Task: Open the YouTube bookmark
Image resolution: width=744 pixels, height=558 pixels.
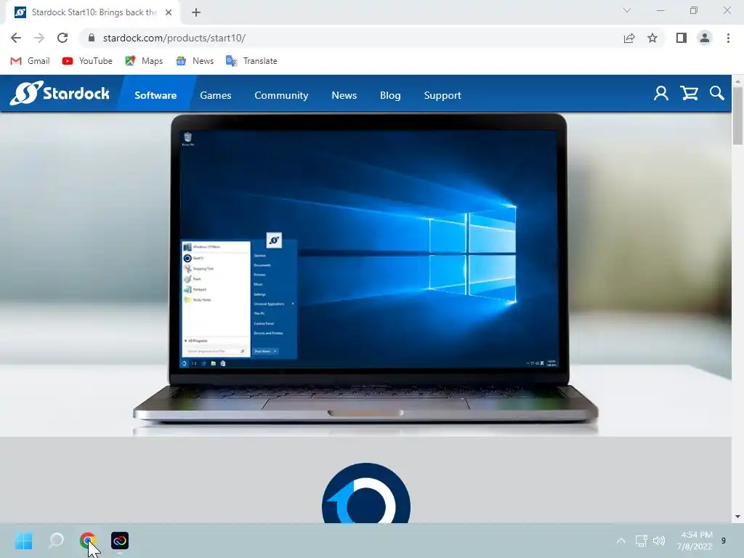Action: (x=87, y=61)
